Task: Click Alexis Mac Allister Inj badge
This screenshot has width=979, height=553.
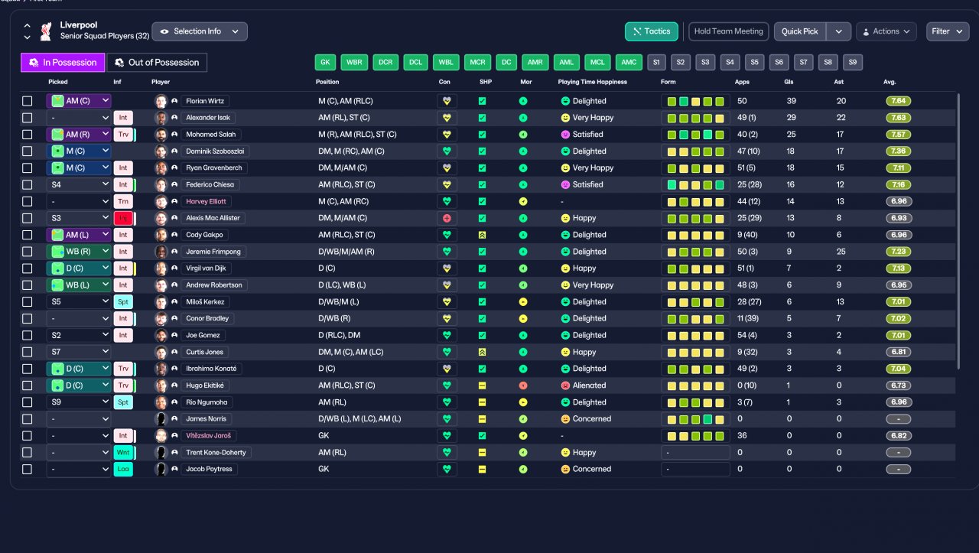Action: (x=122, y=218)
